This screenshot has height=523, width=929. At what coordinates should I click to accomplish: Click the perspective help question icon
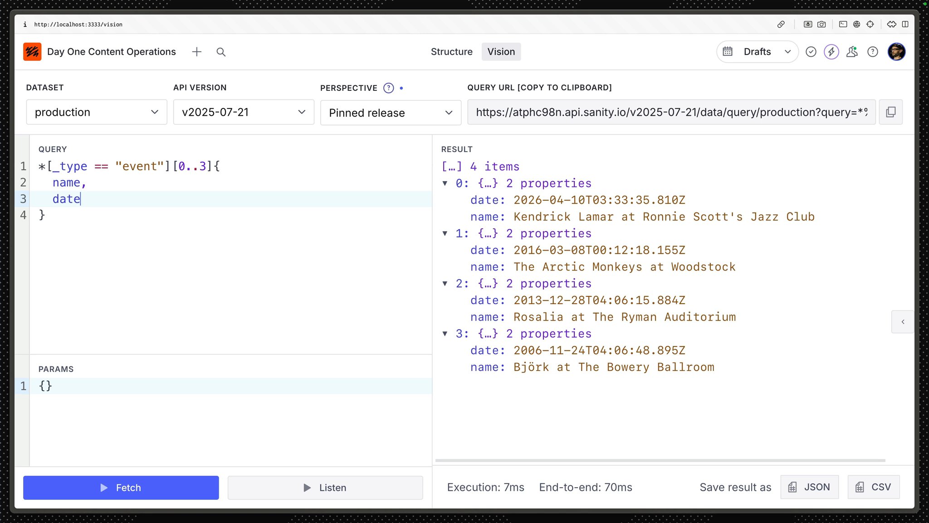(388, 88)
